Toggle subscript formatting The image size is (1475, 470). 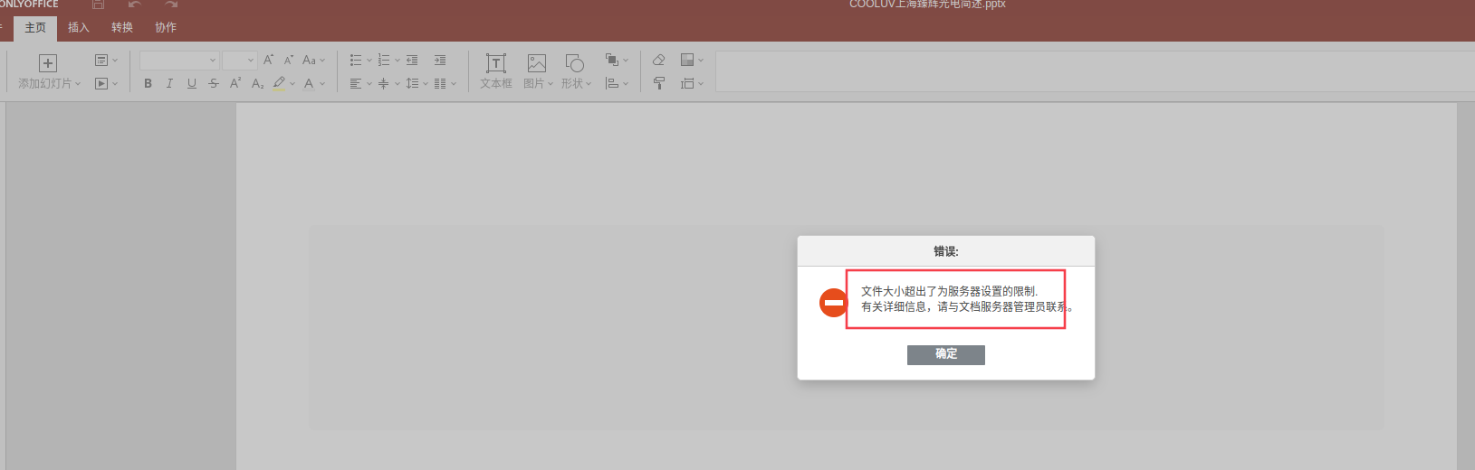point(257,83)
